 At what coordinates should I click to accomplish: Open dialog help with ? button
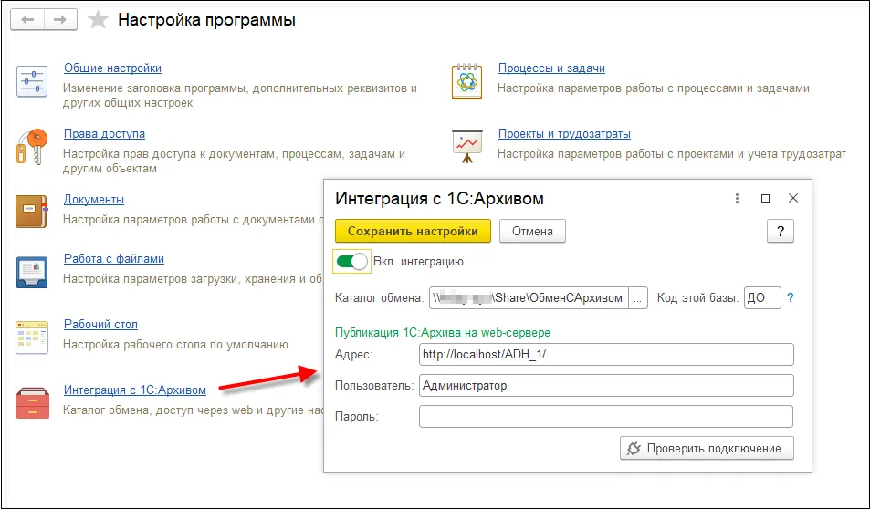tap(781, 231)
